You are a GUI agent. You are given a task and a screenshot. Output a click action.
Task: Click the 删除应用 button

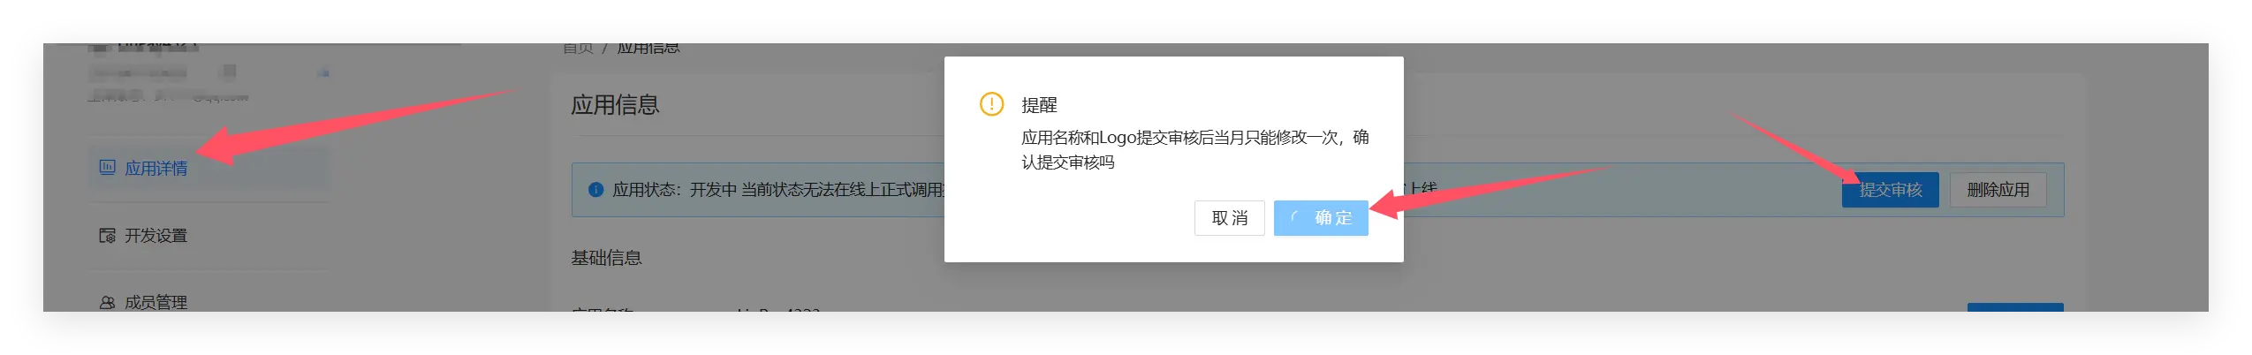(x=1998, y=190)
